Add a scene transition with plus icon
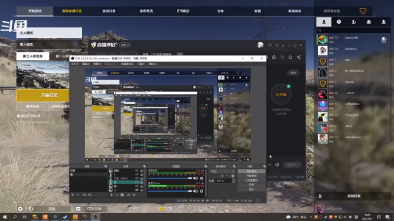 222,176
